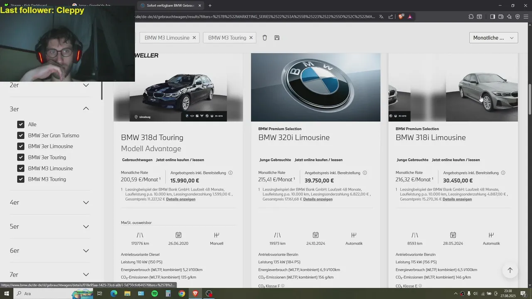Viewport: 532px width, 299px height.
Task: Open the notification center icon
Action: (524, 294)
